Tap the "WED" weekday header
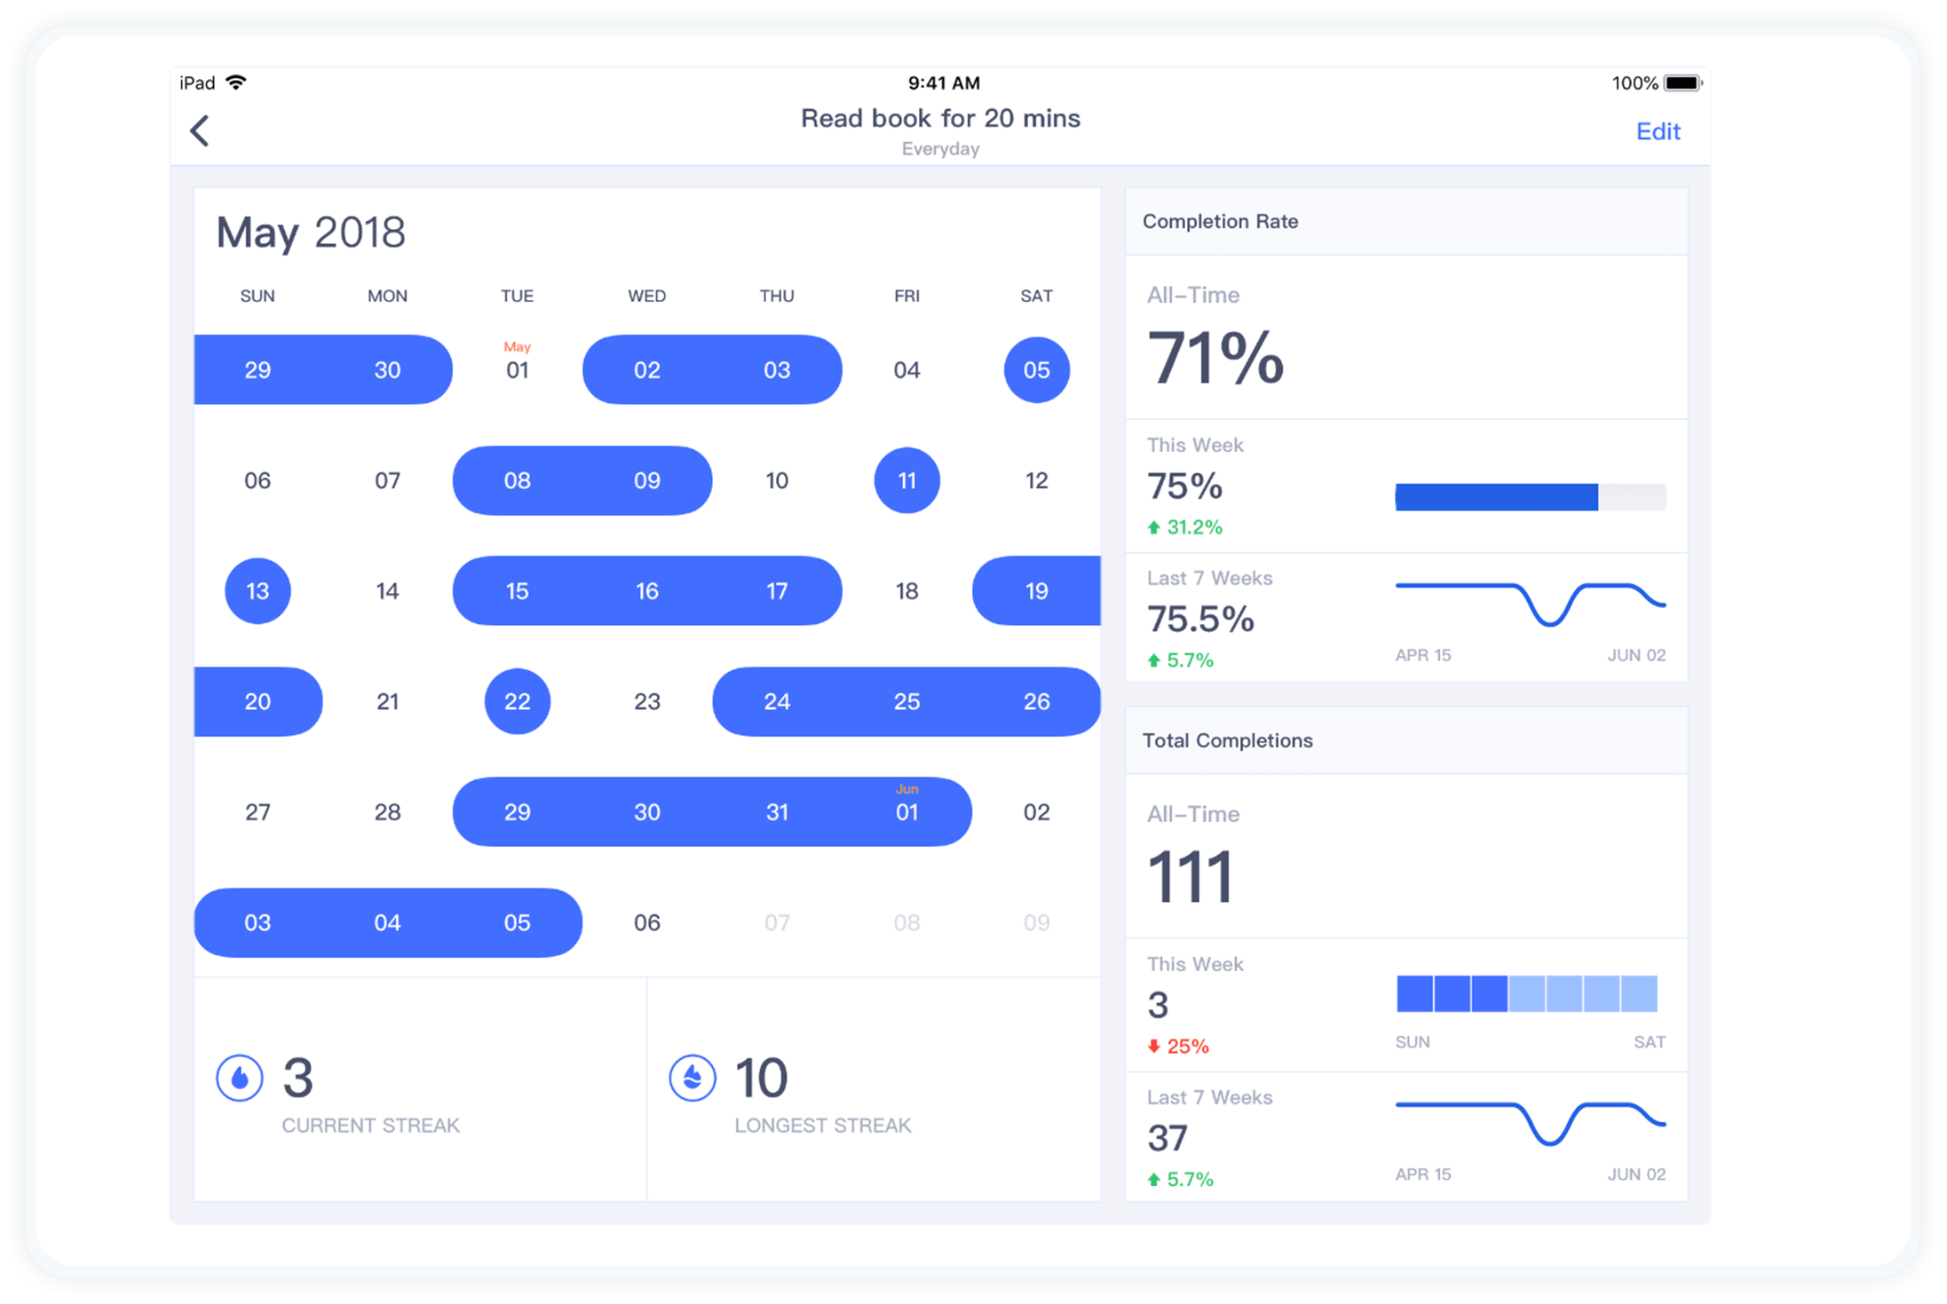 [647, 296]
